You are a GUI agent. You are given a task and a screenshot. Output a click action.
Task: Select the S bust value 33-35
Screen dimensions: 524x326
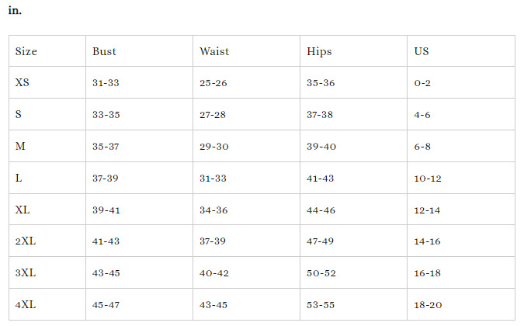pos(106,114)
